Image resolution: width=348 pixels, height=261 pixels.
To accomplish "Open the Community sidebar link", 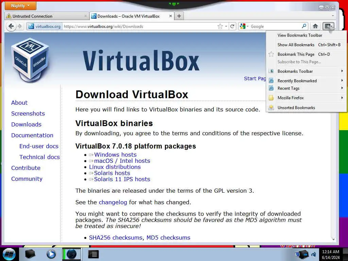I will tap(27, 179).
